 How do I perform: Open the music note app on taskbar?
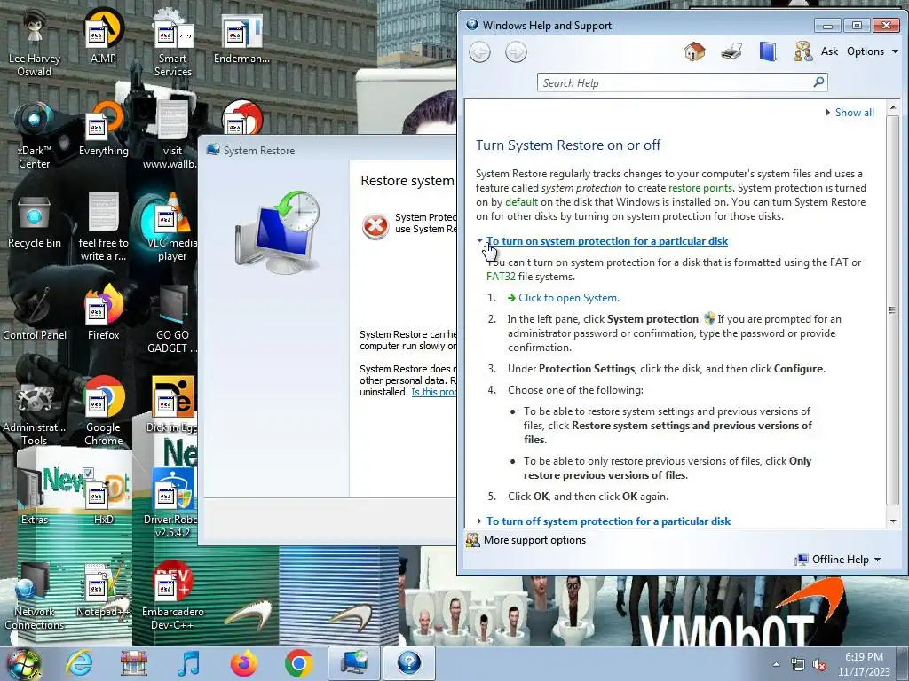[188, 663]
